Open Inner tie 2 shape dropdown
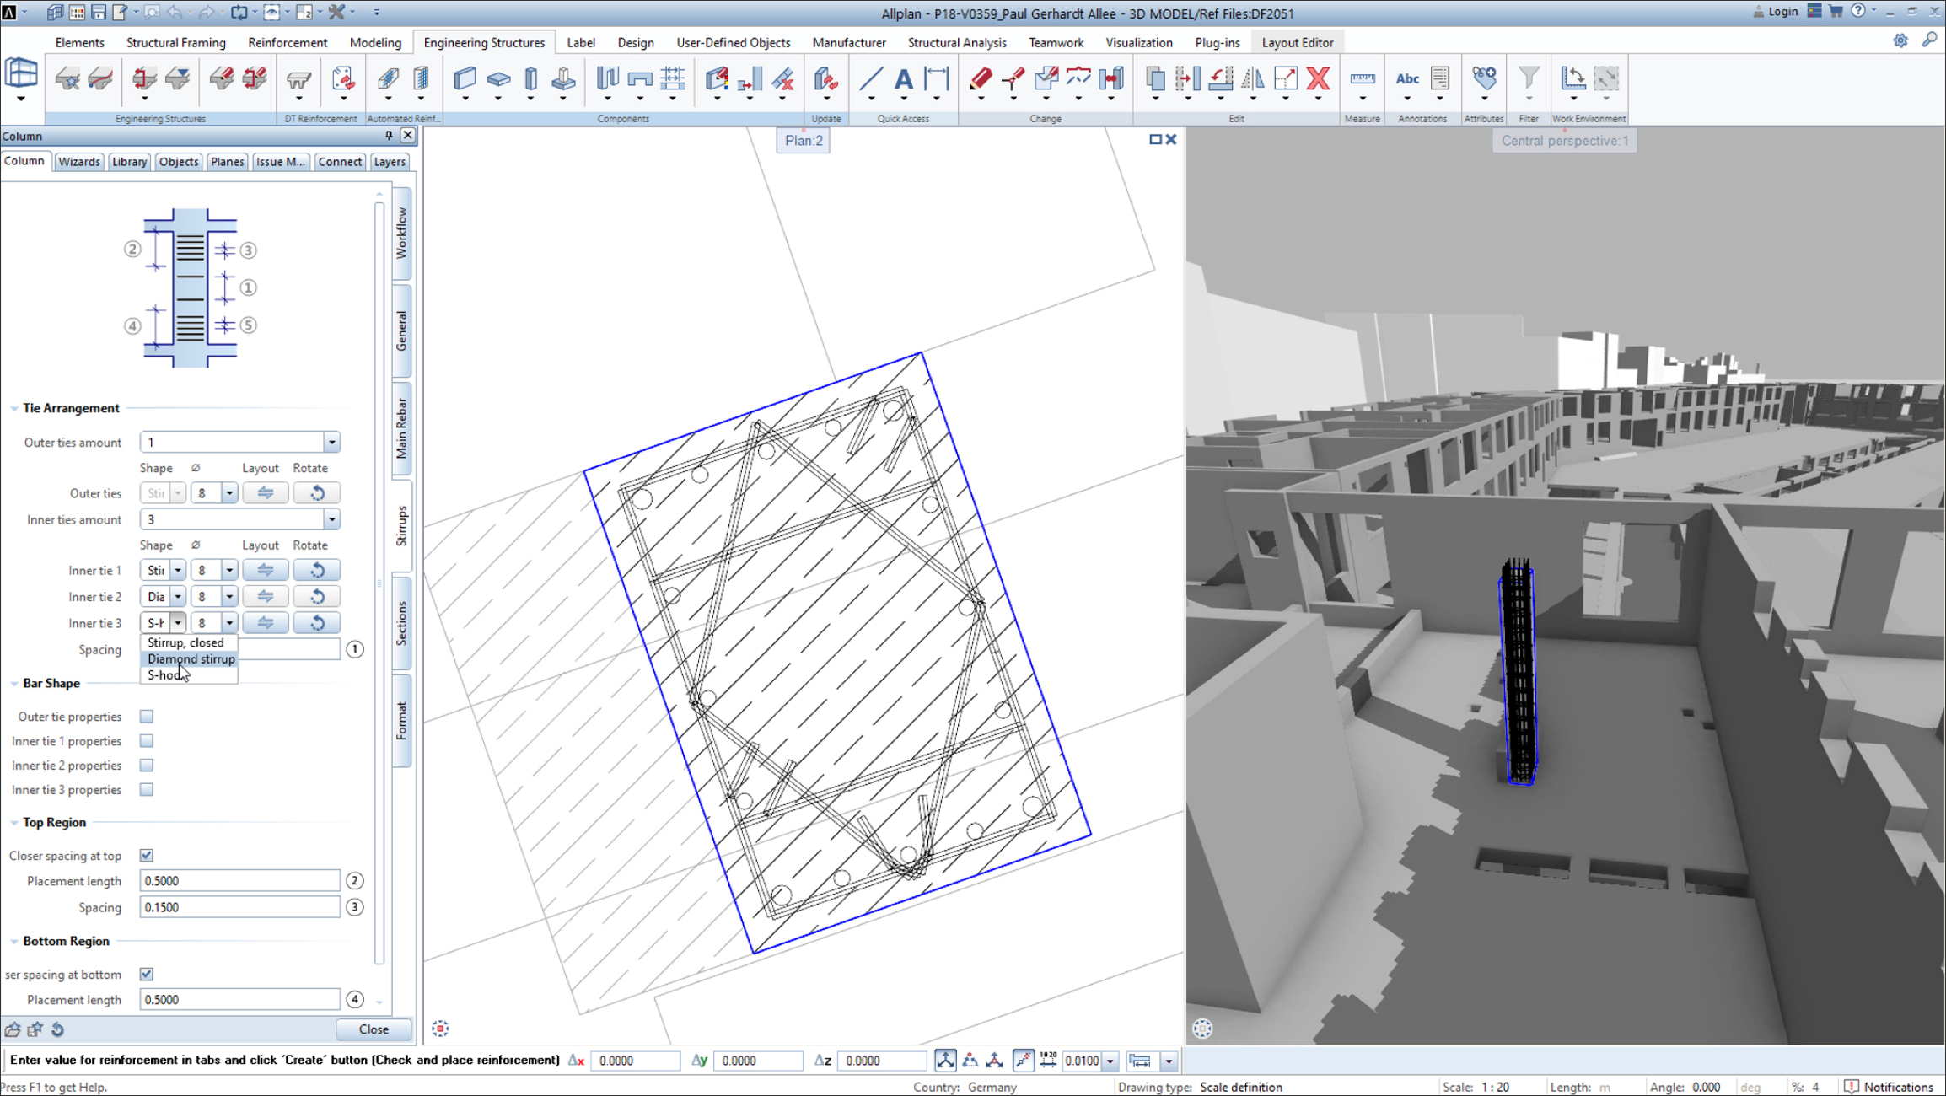1946x1096 pixels. pos(177,597)
